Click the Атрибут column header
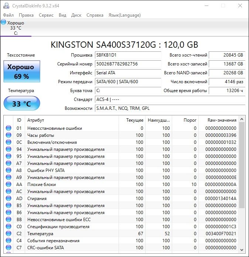The height and width of the screenshot is (257, 249). tap(72, 120)
